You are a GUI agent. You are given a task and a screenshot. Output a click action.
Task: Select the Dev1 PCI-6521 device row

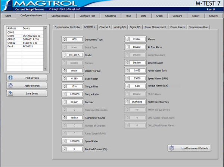point(25,46)
